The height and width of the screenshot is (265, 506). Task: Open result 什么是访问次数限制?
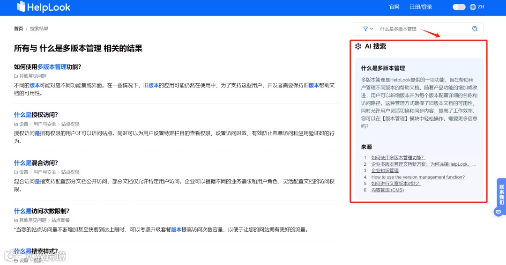42,211
